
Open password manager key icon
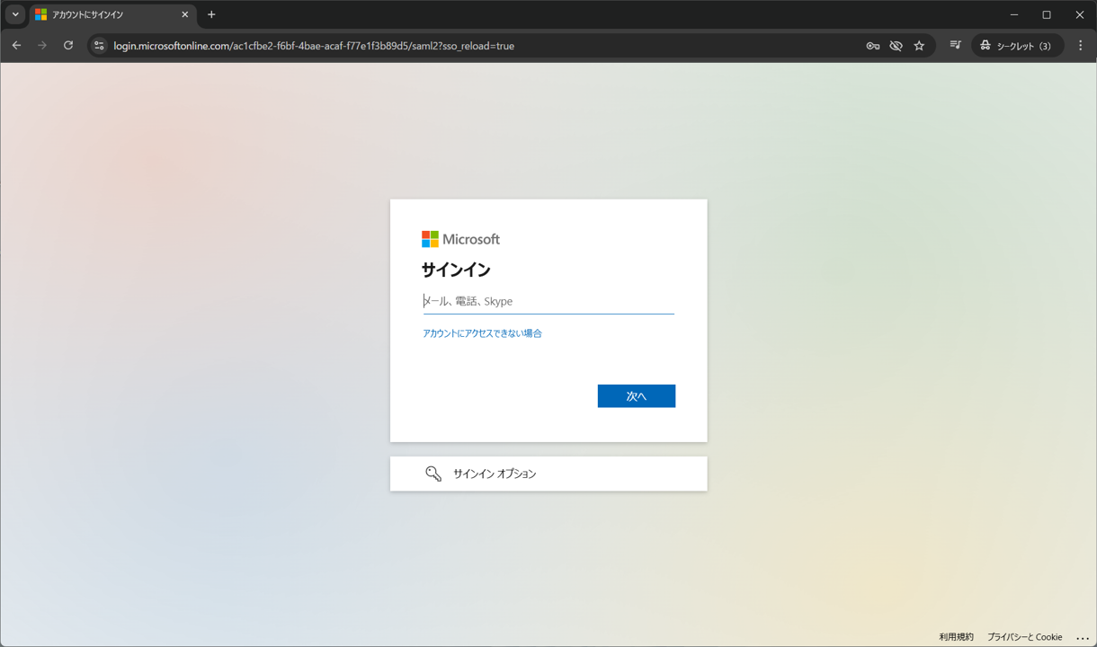(872, 46)
